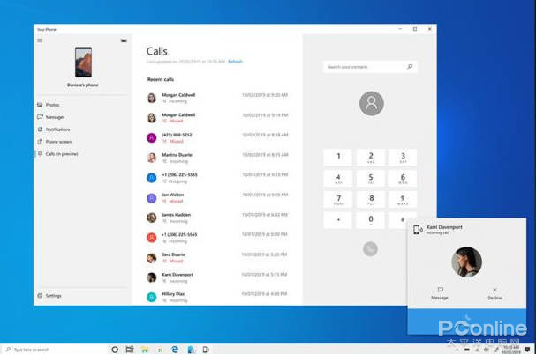Decline Karri Davenport's incoming call
Image resolution: width=536 pixels, height=354 pixels.
(494, 293)
